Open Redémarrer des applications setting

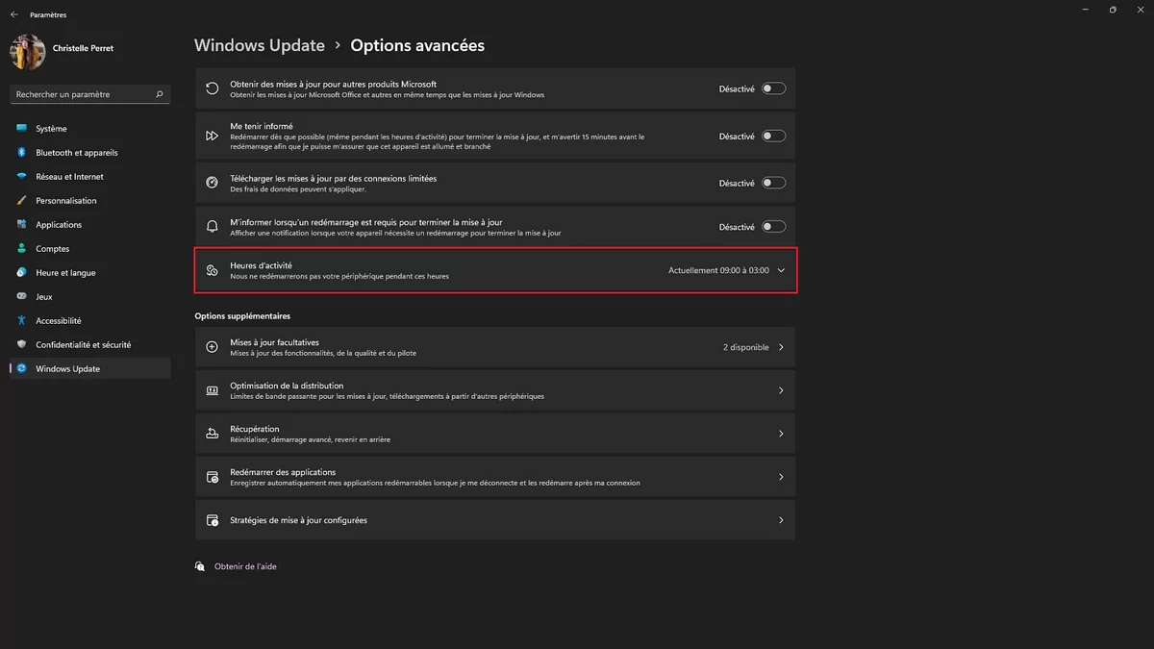click(x=495, y=477)
